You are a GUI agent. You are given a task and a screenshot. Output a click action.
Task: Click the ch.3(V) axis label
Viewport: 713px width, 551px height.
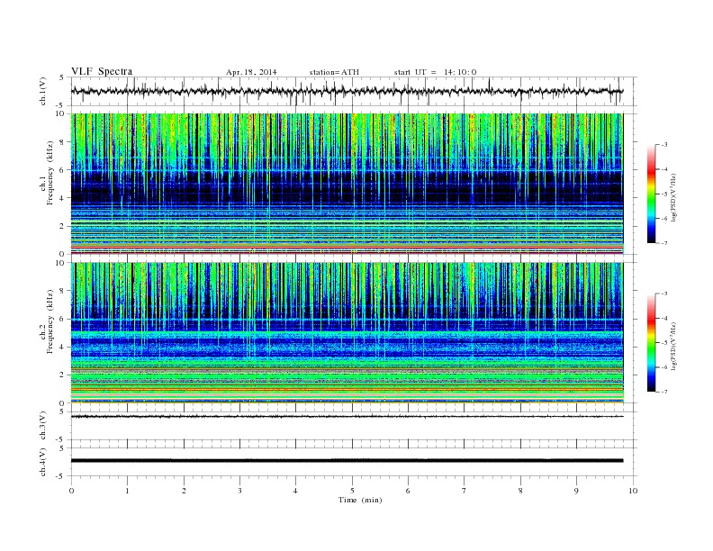(43, 426)
